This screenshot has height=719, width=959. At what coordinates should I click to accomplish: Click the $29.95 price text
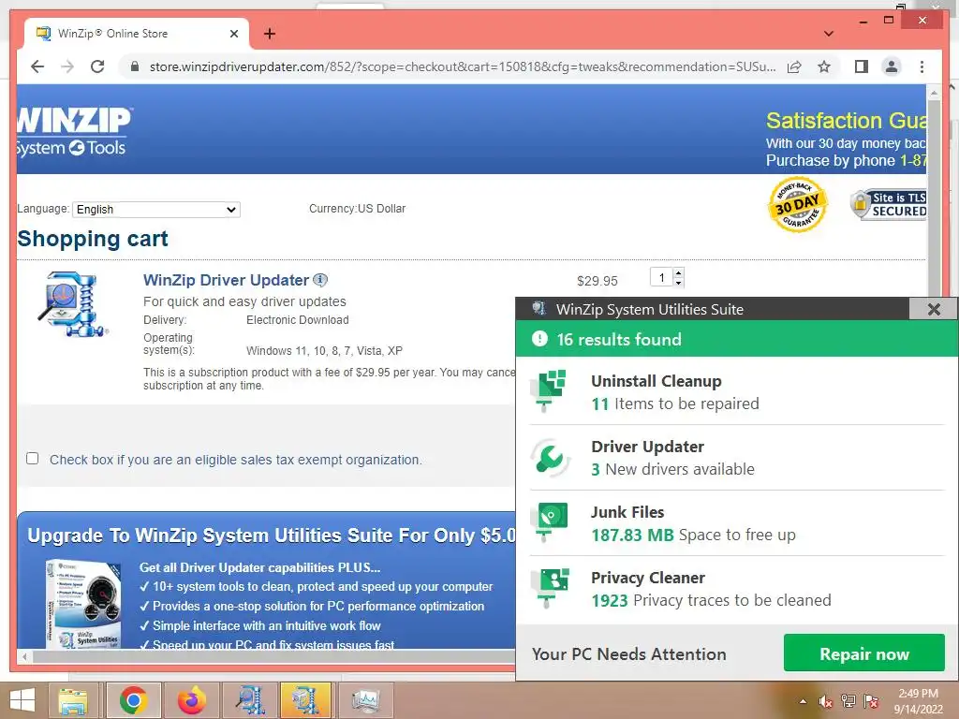click(597, 281)
